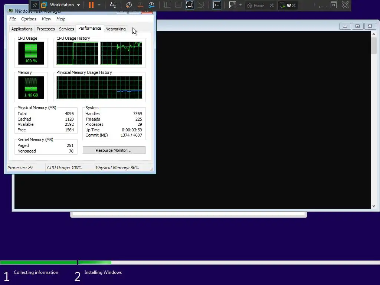This screenshot has width=380, height=285.
Task: Open the Options menu in Task Manager
Action: 29,19
